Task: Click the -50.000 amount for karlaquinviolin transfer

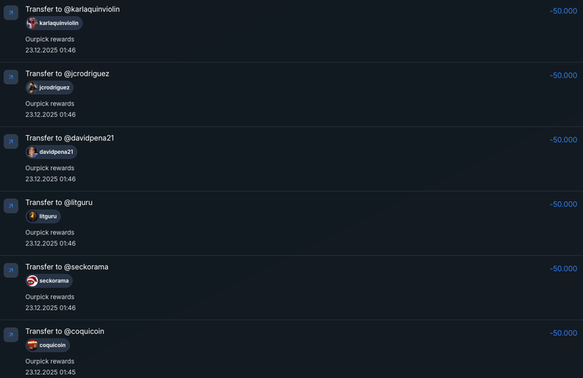Action: pyautogui.click(x=563, y=11)
